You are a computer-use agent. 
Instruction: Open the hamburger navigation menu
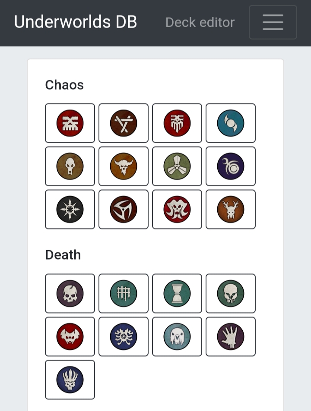[x=273, y=22]
